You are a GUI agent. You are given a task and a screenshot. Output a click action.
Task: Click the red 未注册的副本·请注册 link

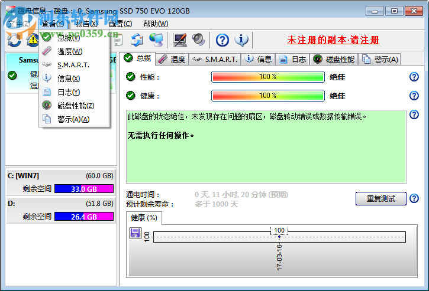point(333,40)
